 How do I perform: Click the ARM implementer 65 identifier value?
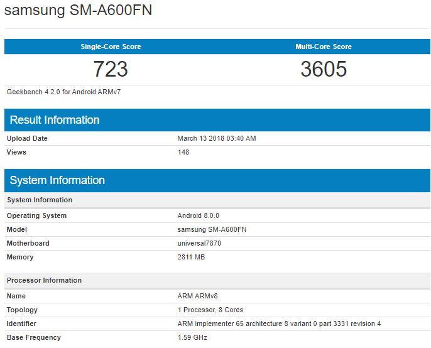(x=279, y=324)
